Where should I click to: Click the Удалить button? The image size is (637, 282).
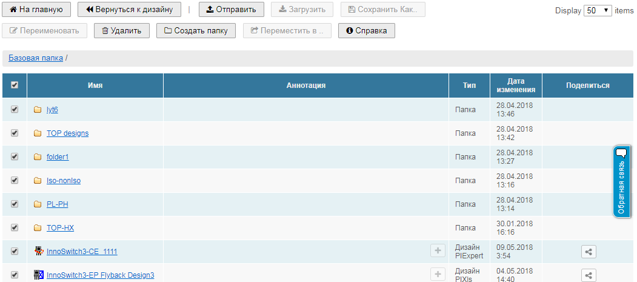[121, 31]
